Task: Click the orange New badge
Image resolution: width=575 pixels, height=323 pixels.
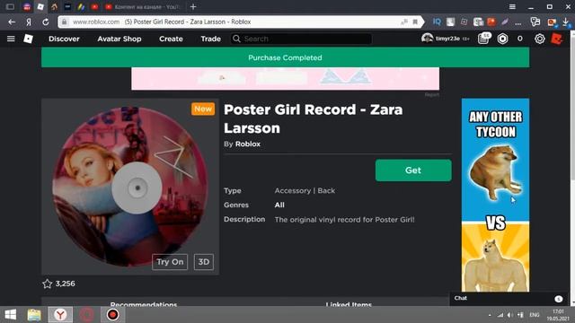Action: click(203, 109)
